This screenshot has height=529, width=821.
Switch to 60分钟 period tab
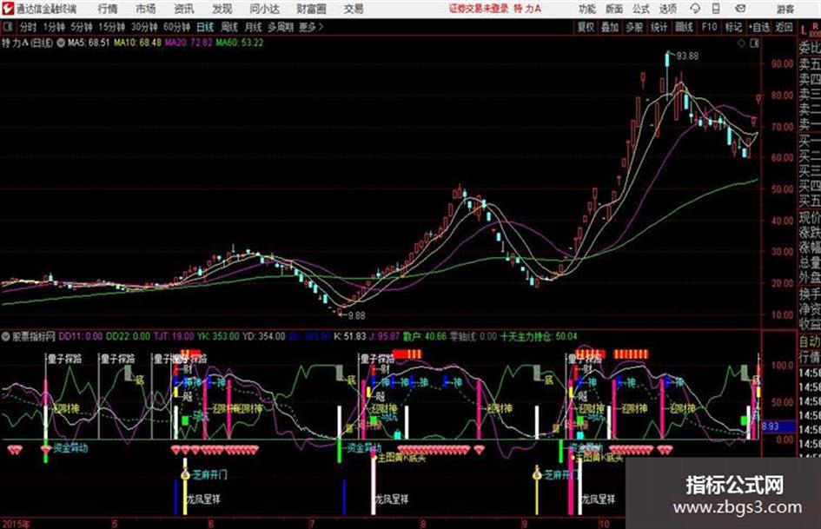(176, 27)
